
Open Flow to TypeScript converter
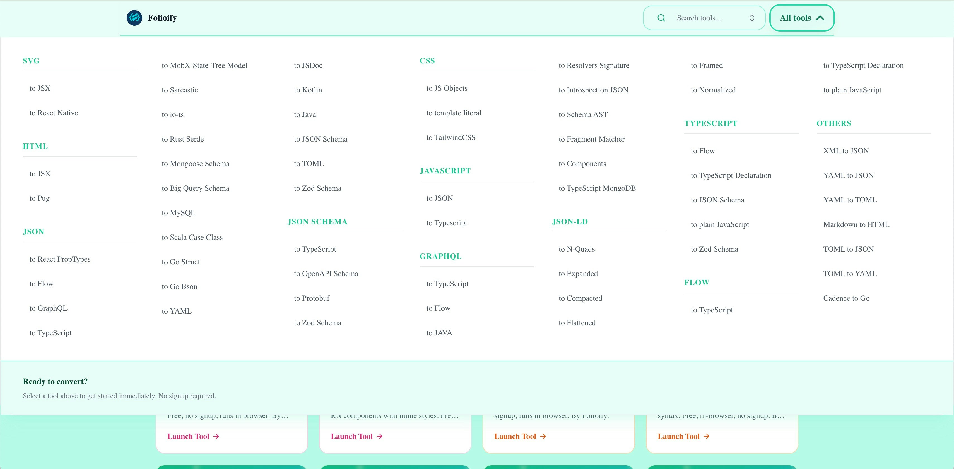712,310
